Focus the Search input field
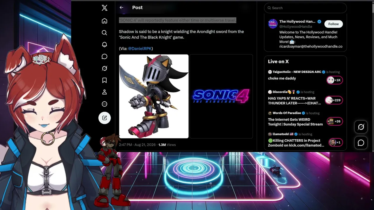This screenshot has height=210, width=374. (305, 8)
